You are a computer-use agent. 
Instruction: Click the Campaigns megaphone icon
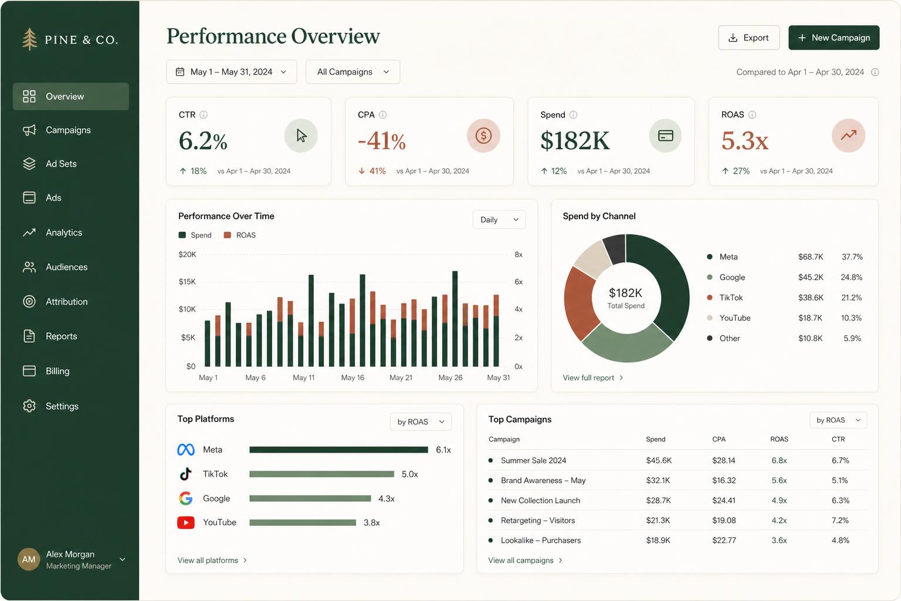click(29, 130)
